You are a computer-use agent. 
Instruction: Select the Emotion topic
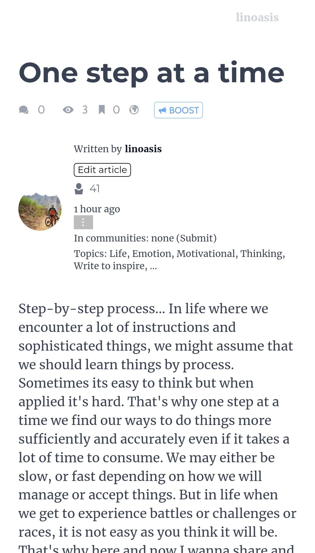(x=151, y=254)
